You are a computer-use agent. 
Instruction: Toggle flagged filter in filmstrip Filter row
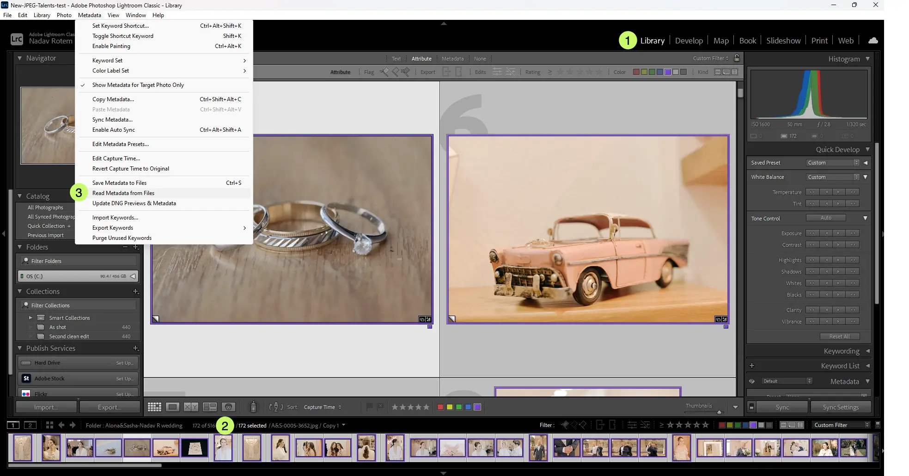click(565, 425)
